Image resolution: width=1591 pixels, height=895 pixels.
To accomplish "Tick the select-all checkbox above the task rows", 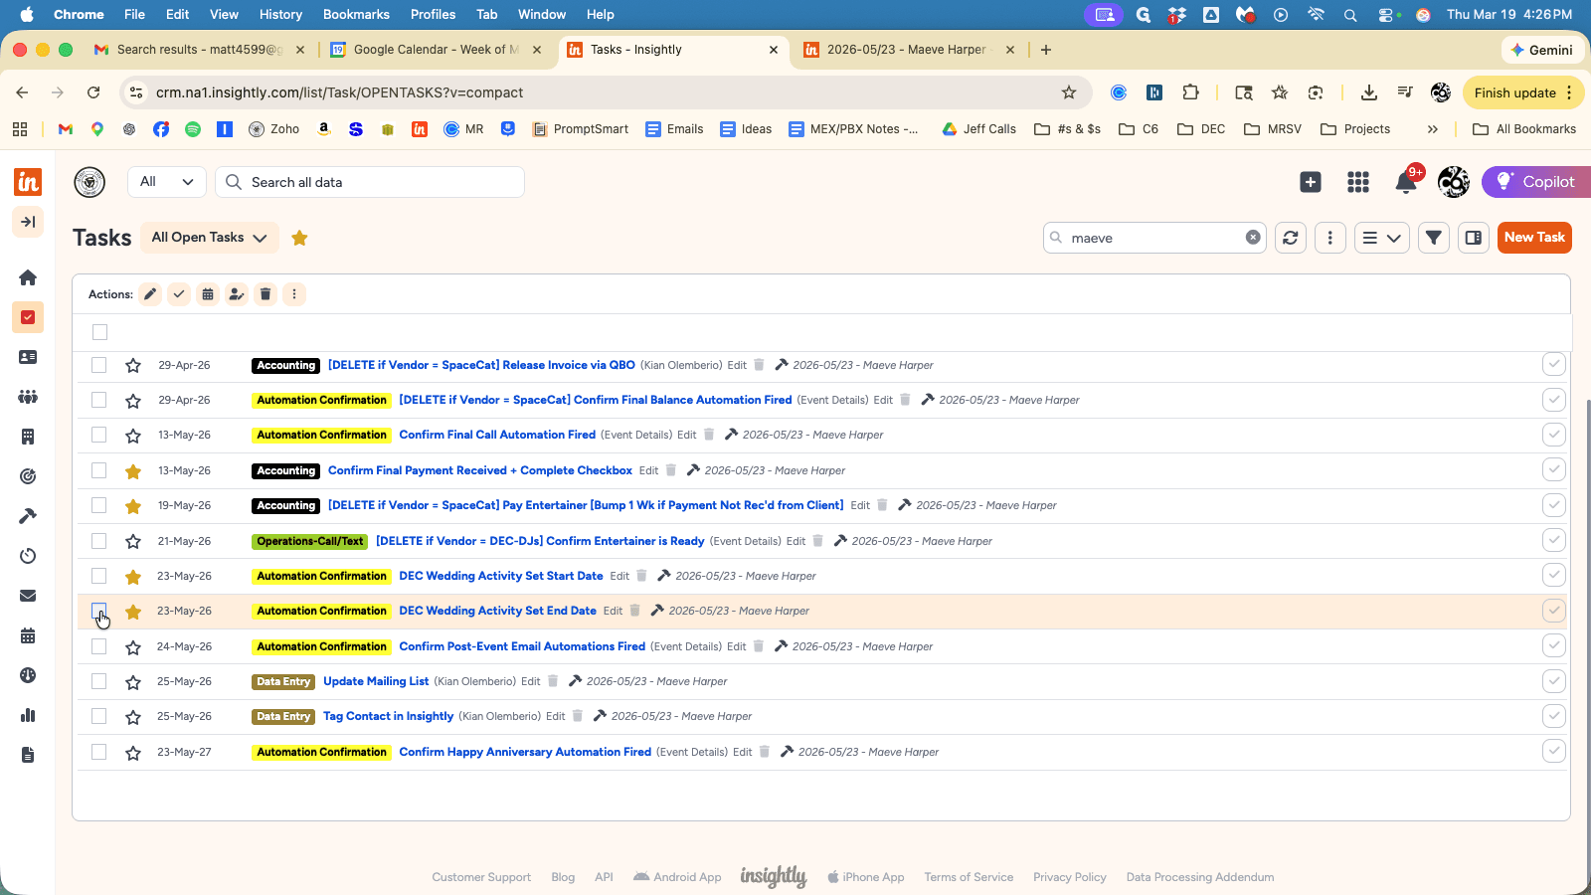I will [99, 332].
